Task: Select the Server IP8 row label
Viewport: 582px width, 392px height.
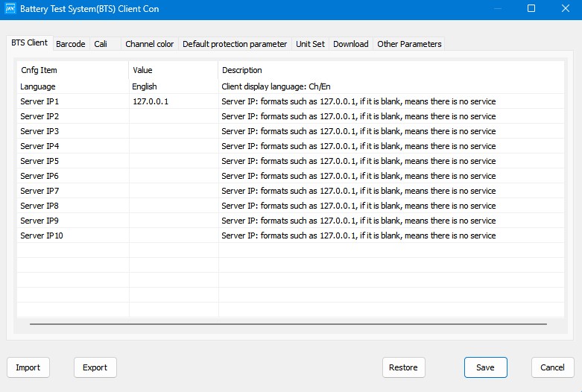Action: [x=39, y=205]
